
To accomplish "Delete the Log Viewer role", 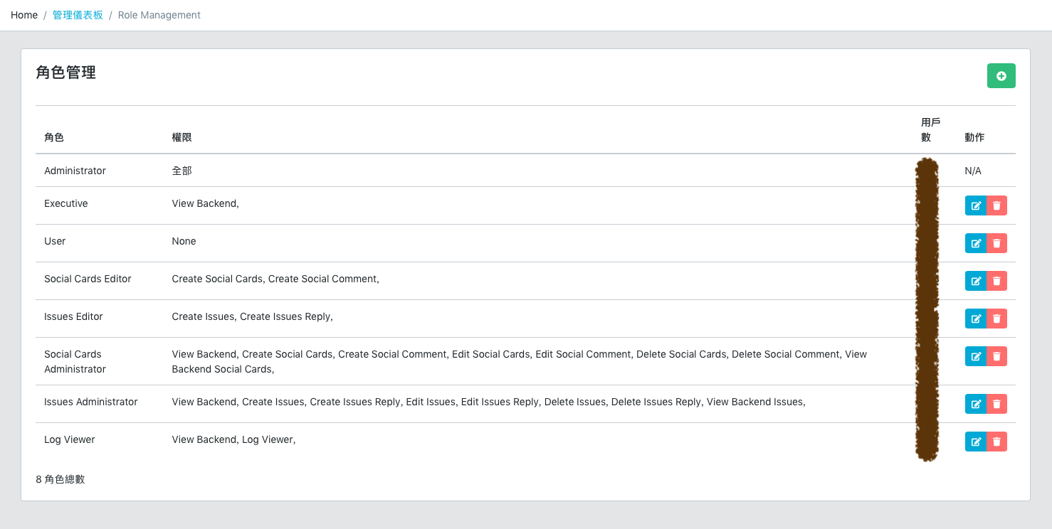I will click(x=996, y=442).
